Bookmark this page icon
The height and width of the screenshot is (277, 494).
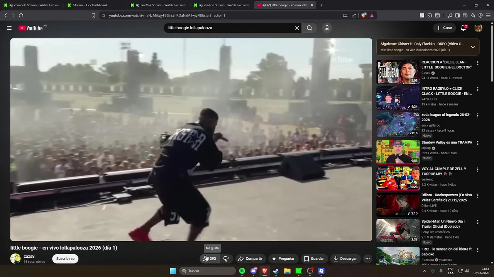tap(93, 15)
